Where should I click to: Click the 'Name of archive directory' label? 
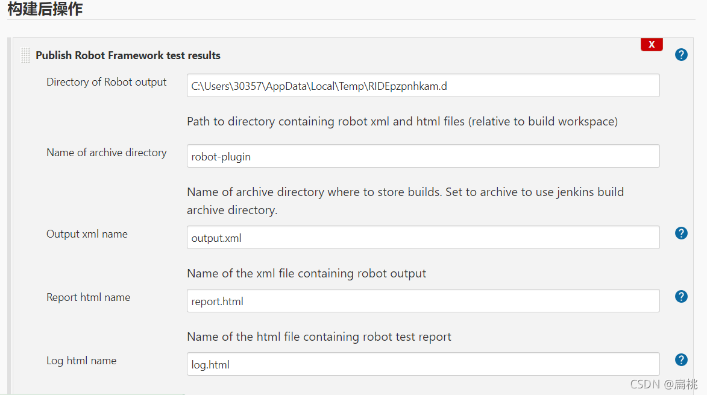coord(107,153)
